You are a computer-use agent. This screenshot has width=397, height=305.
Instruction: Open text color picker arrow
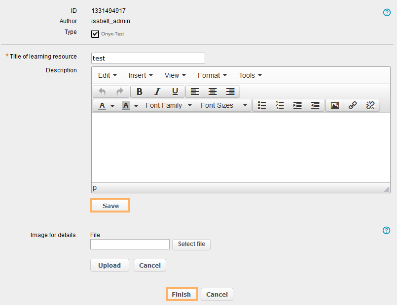[112, 106]
